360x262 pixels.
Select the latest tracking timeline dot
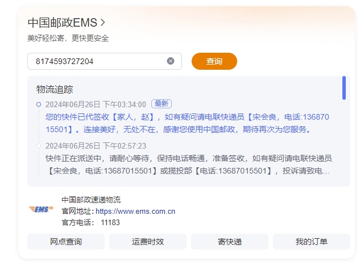coord(39,104)
